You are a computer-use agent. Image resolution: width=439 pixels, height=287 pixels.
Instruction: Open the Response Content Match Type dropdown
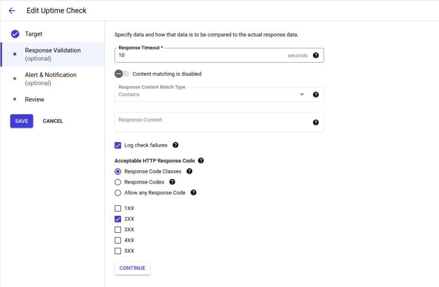coord(301,94)
